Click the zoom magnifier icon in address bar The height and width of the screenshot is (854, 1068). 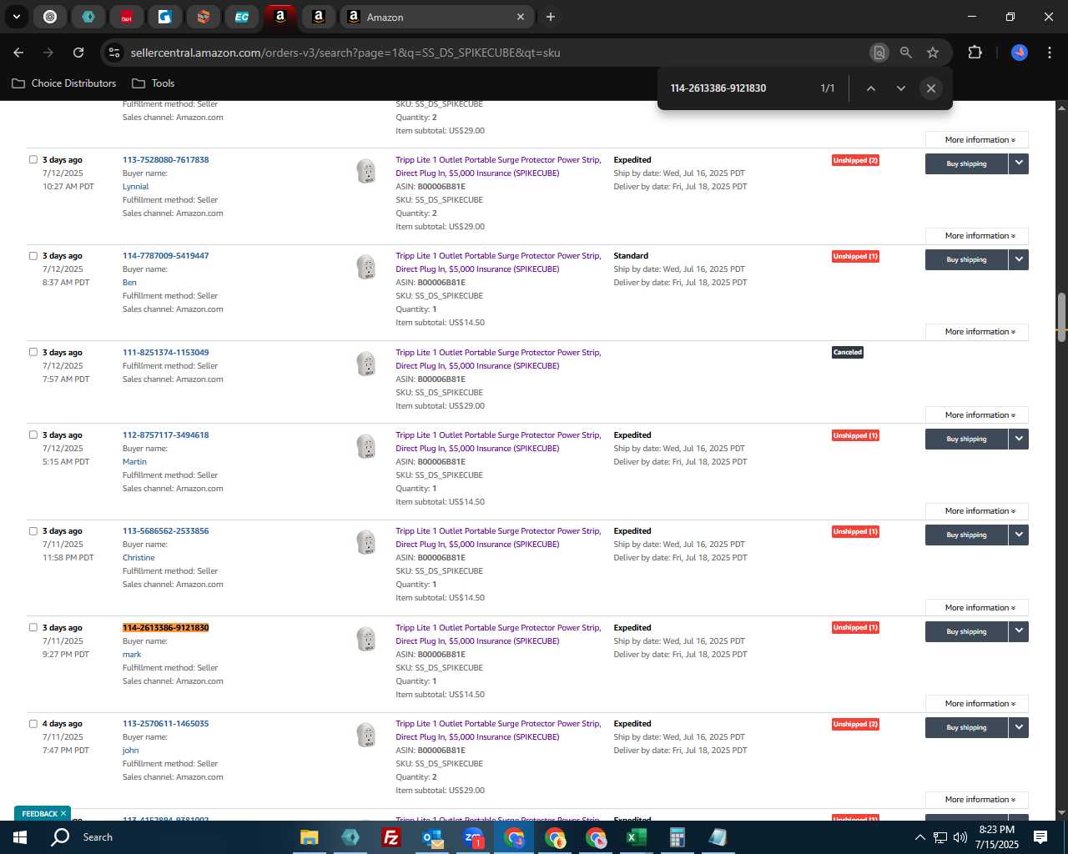tap(906, 53)
